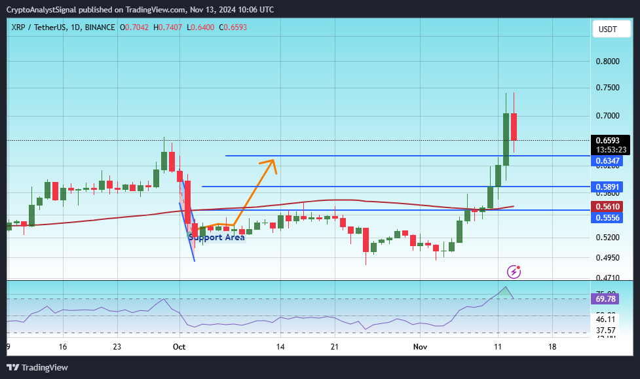Screen dimensions: 640x379
Task: Open the USDT currency selector
Action: pyautogui.click(x=611, y=29)
